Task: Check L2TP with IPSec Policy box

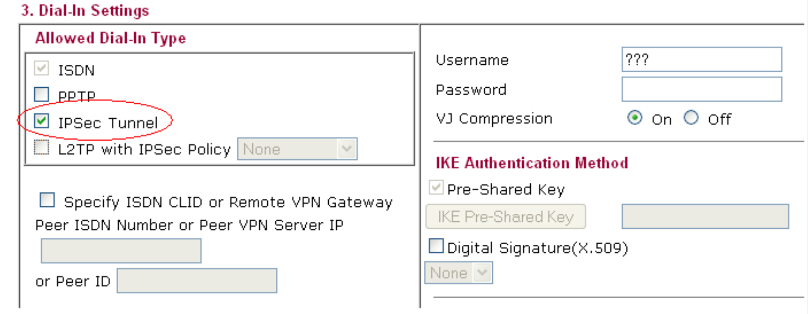Action: pyautogui.click(x=41, y=148)
